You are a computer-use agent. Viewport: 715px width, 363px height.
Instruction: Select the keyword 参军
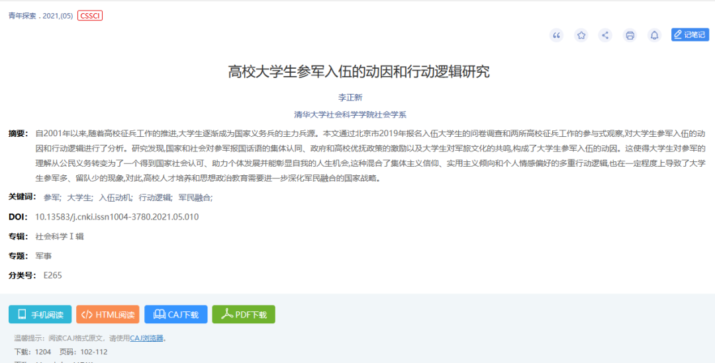(52, 198)
